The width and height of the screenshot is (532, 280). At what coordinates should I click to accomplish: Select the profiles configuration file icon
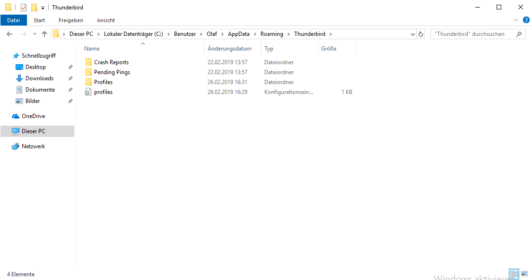pyautogui.click(x=88, y=92)
